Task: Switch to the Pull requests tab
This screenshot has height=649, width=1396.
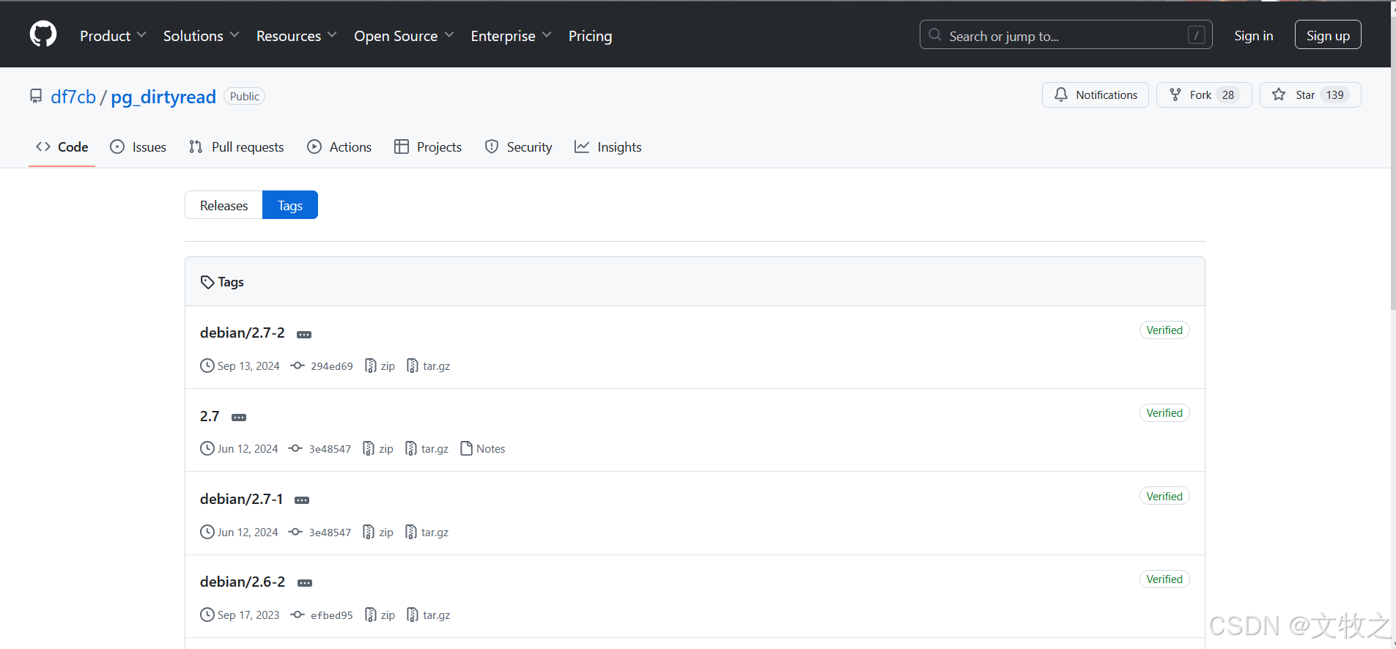Action: tap(236, 147)
